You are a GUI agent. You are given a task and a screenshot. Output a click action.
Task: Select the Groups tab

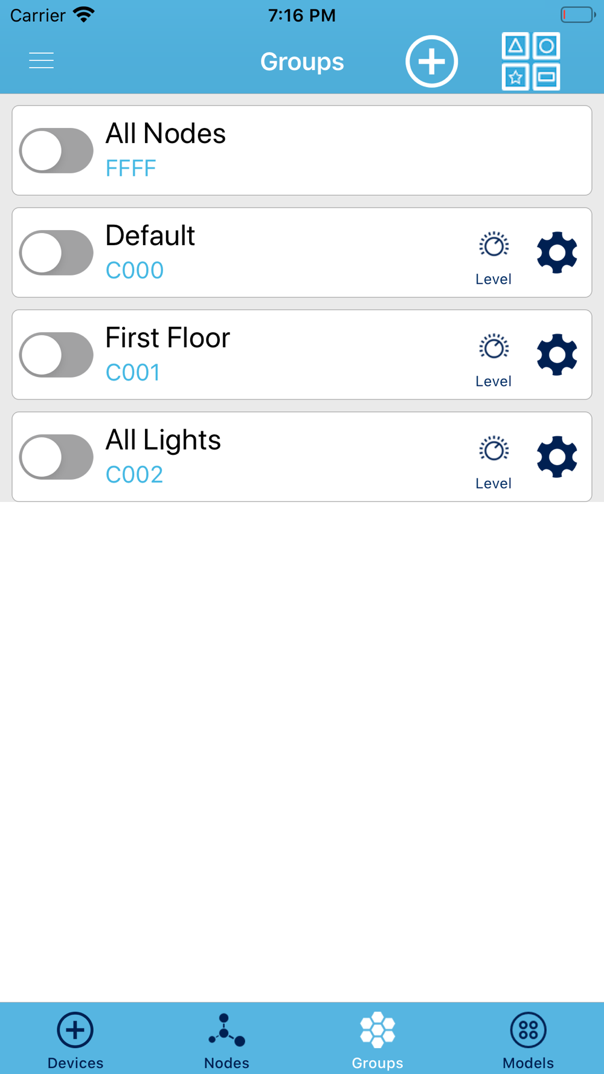click(377, 1039)
